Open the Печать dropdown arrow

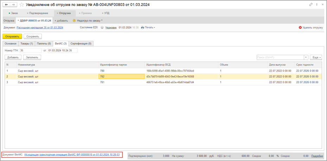(x=154, y=27)
